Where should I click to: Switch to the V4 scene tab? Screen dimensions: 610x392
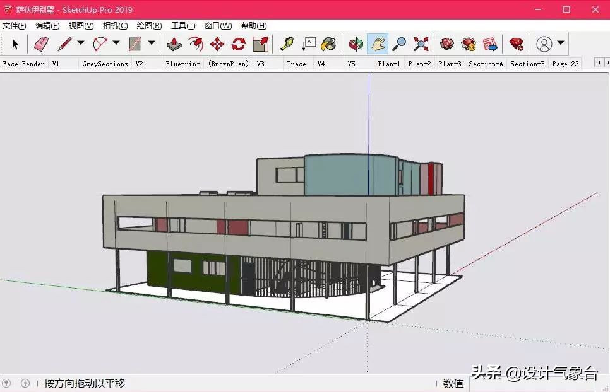coord(321,64)
